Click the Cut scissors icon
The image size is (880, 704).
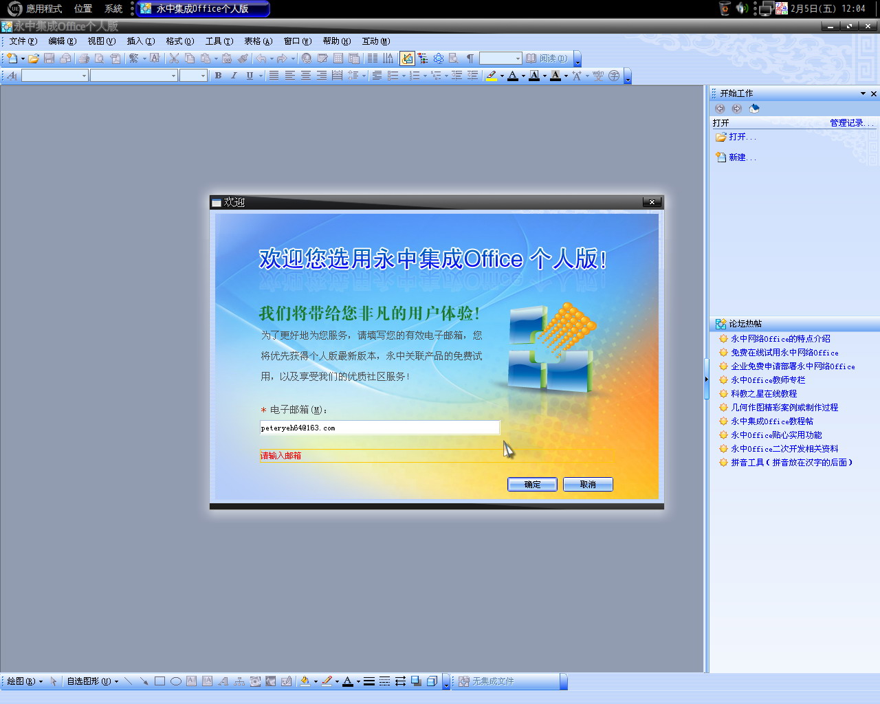(174, 58)
